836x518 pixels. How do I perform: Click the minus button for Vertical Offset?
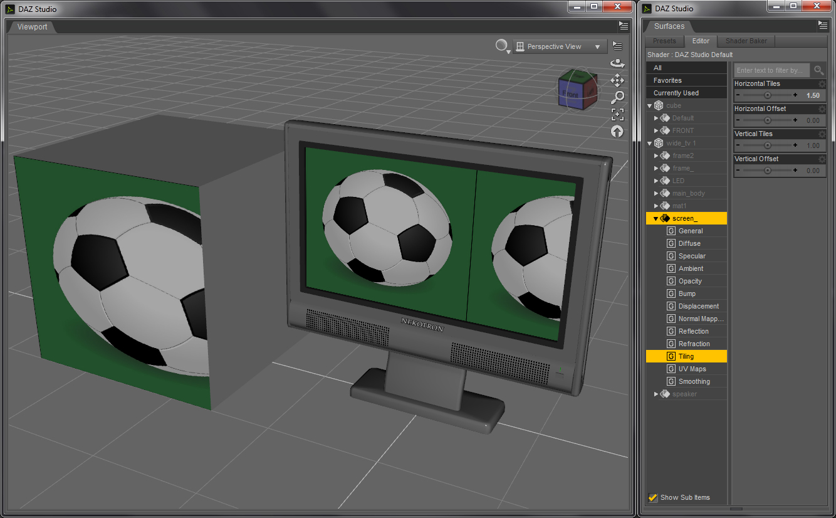pos(738,171)
